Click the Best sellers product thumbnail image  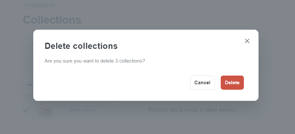[44, 111]
